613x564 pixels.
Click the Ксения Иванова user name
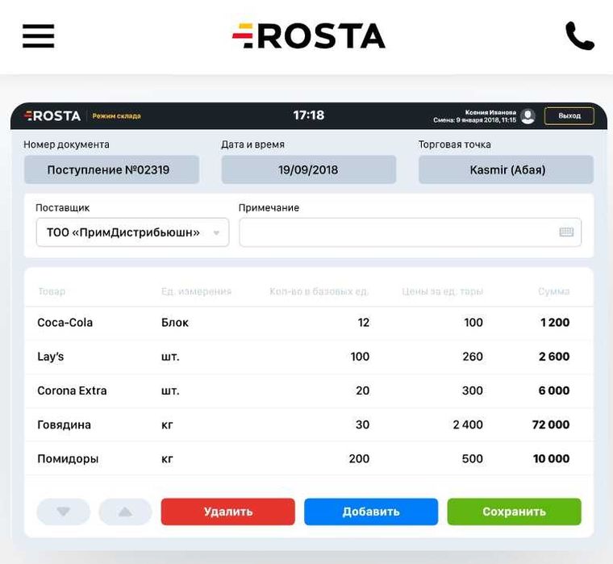click(490, 112)
